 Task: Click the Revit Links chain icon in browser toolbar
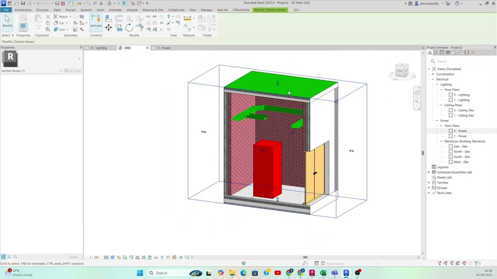coord(473,53)
